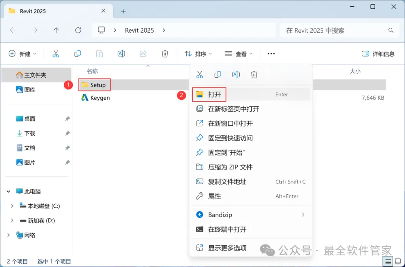Unpin 下载 with its pin icon
The height and width of the screenshot is (267, 405).
(x=67, y=133)
